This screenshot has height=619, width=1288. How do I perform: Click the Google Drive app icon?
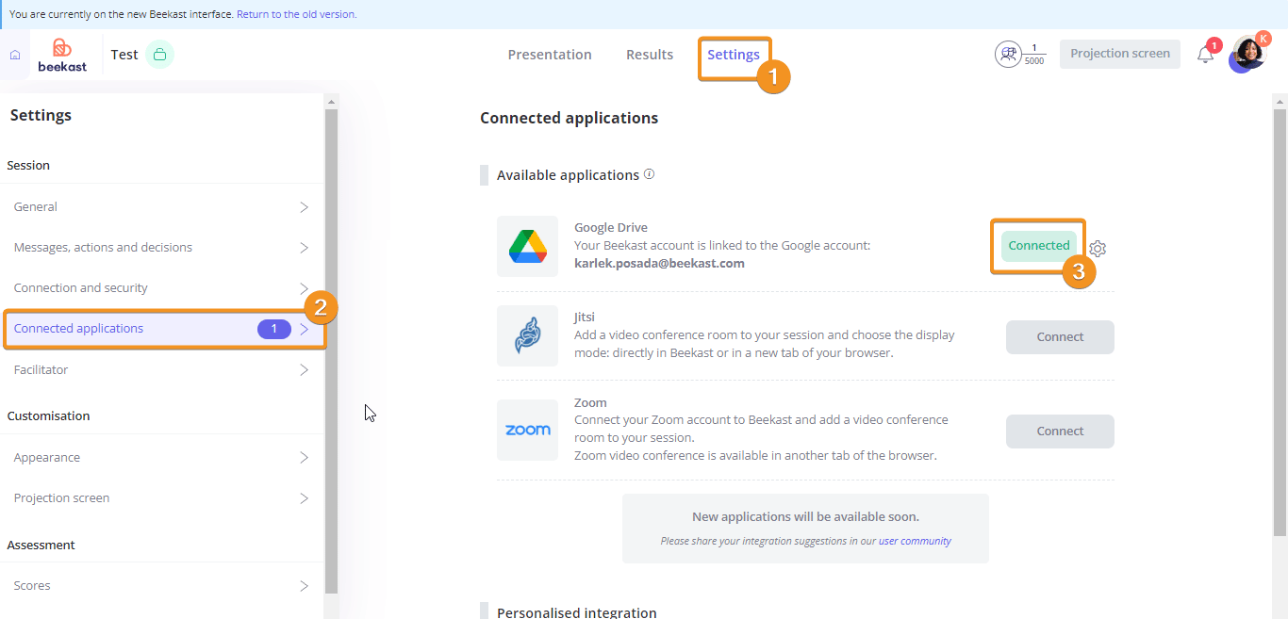click(528, 246)
